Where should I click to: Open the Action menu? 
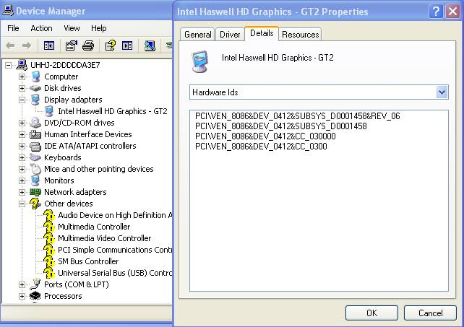(41, 28)
